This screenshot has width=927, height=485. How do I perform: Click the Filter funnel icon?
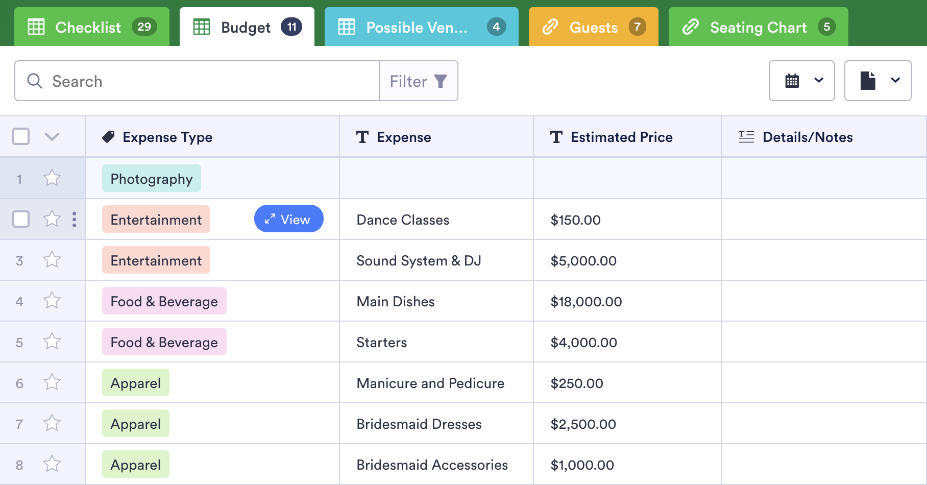(441, 81)
